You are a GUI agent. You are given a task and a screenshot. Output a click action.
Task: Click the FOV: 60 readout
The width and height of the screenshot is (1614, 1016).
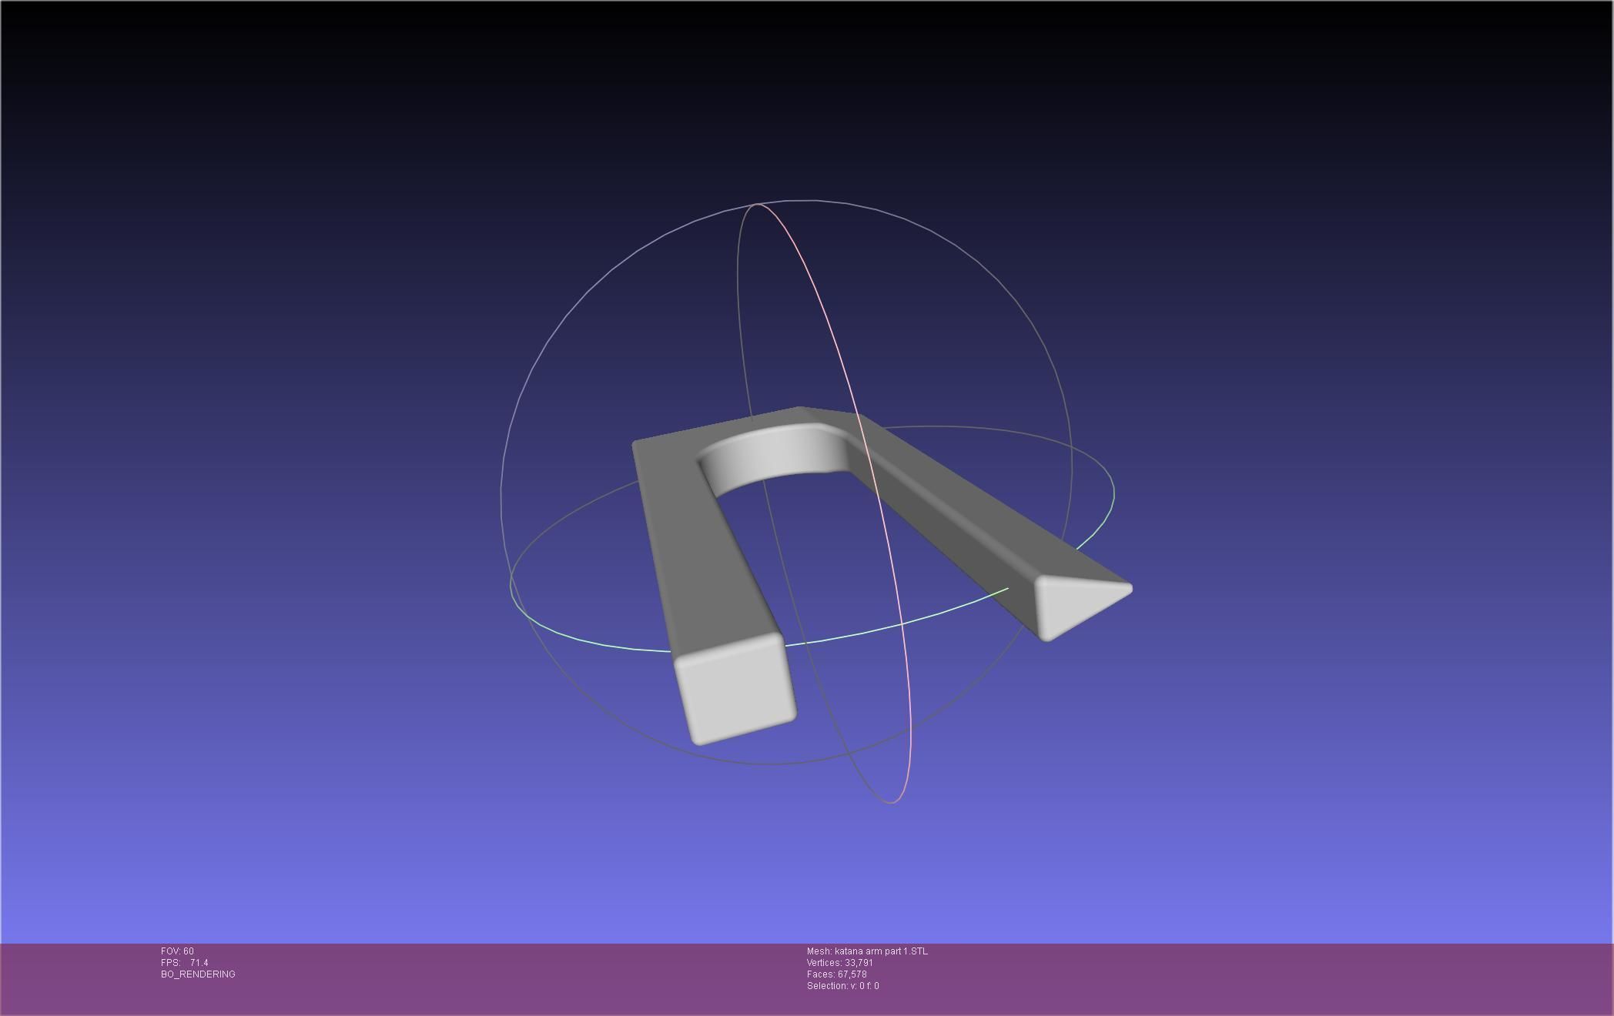point(177,951)
